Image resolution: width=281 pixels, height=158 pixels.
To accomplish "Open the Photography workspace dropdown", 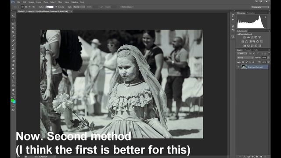I will coord(260,7).
